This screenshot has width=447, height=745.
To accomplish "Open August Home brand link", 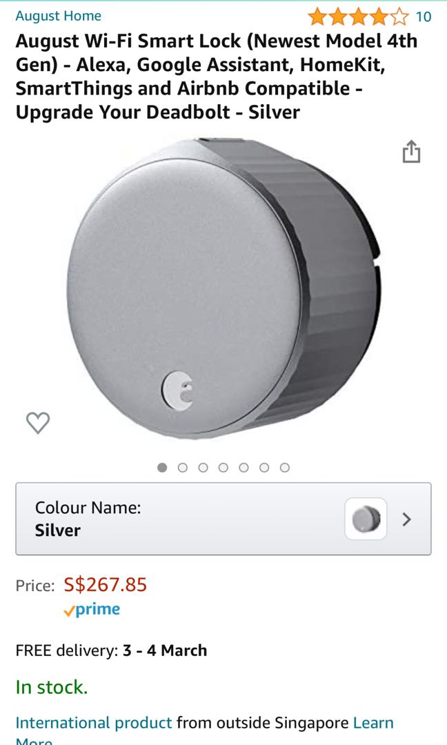I will 59,16.
